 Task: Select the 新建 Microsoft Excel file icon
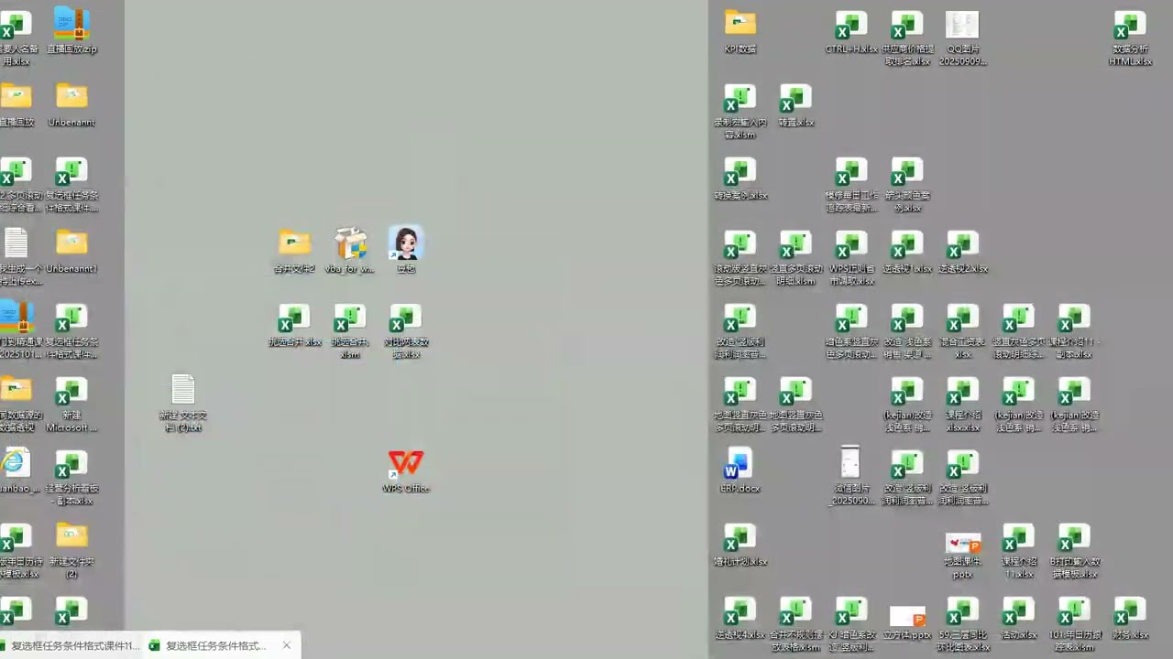click(71, 404)
